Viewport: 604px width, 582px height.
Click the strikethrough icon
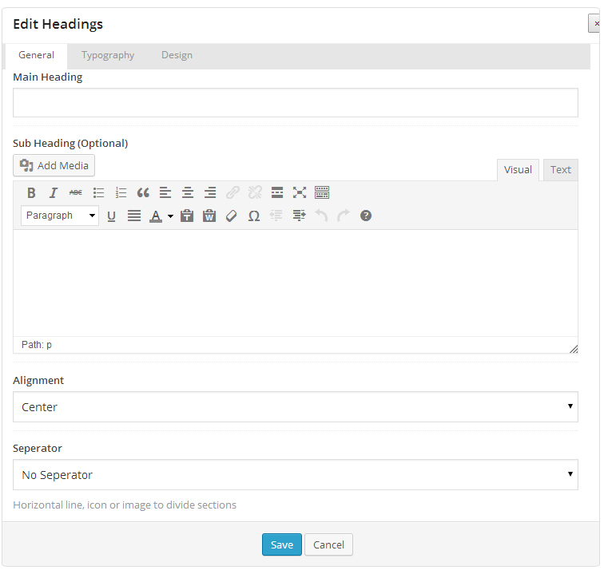click(76, 192)
